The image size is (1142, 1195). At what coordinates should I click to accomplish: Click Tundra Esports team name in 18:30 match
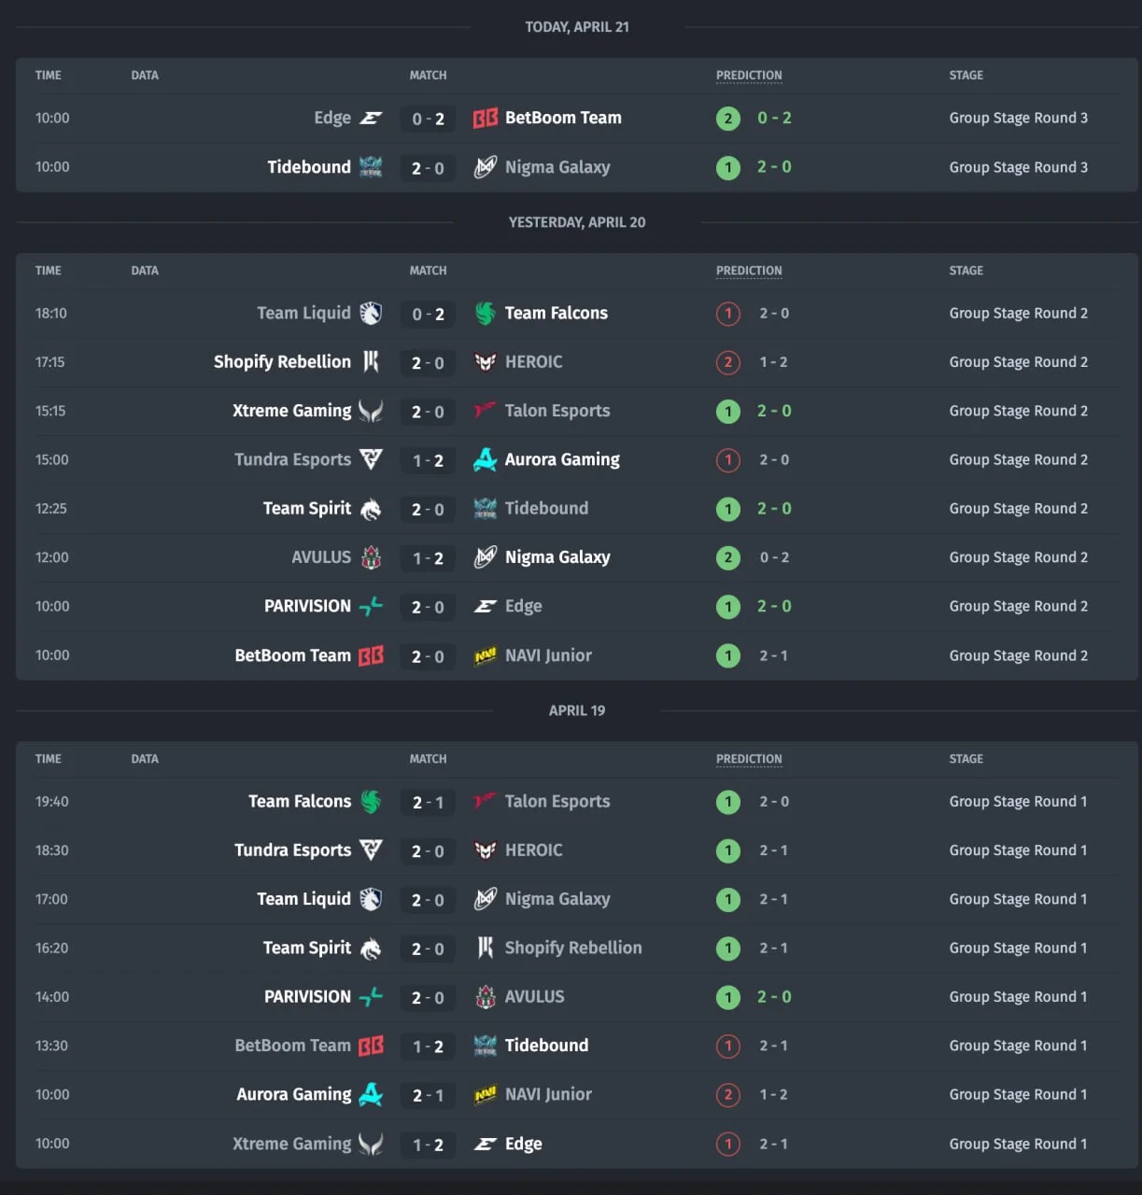click(292, 851)
